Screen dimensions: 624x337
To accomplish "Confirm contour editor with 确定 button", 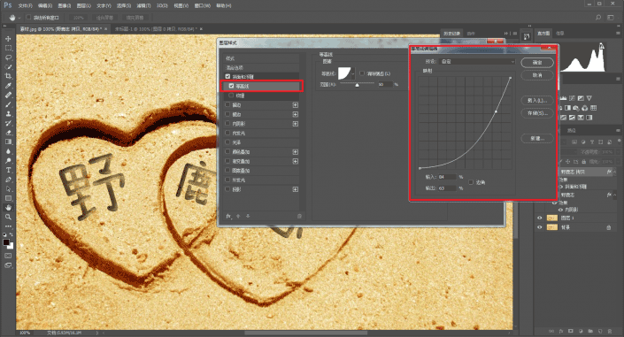I will 537,63.
